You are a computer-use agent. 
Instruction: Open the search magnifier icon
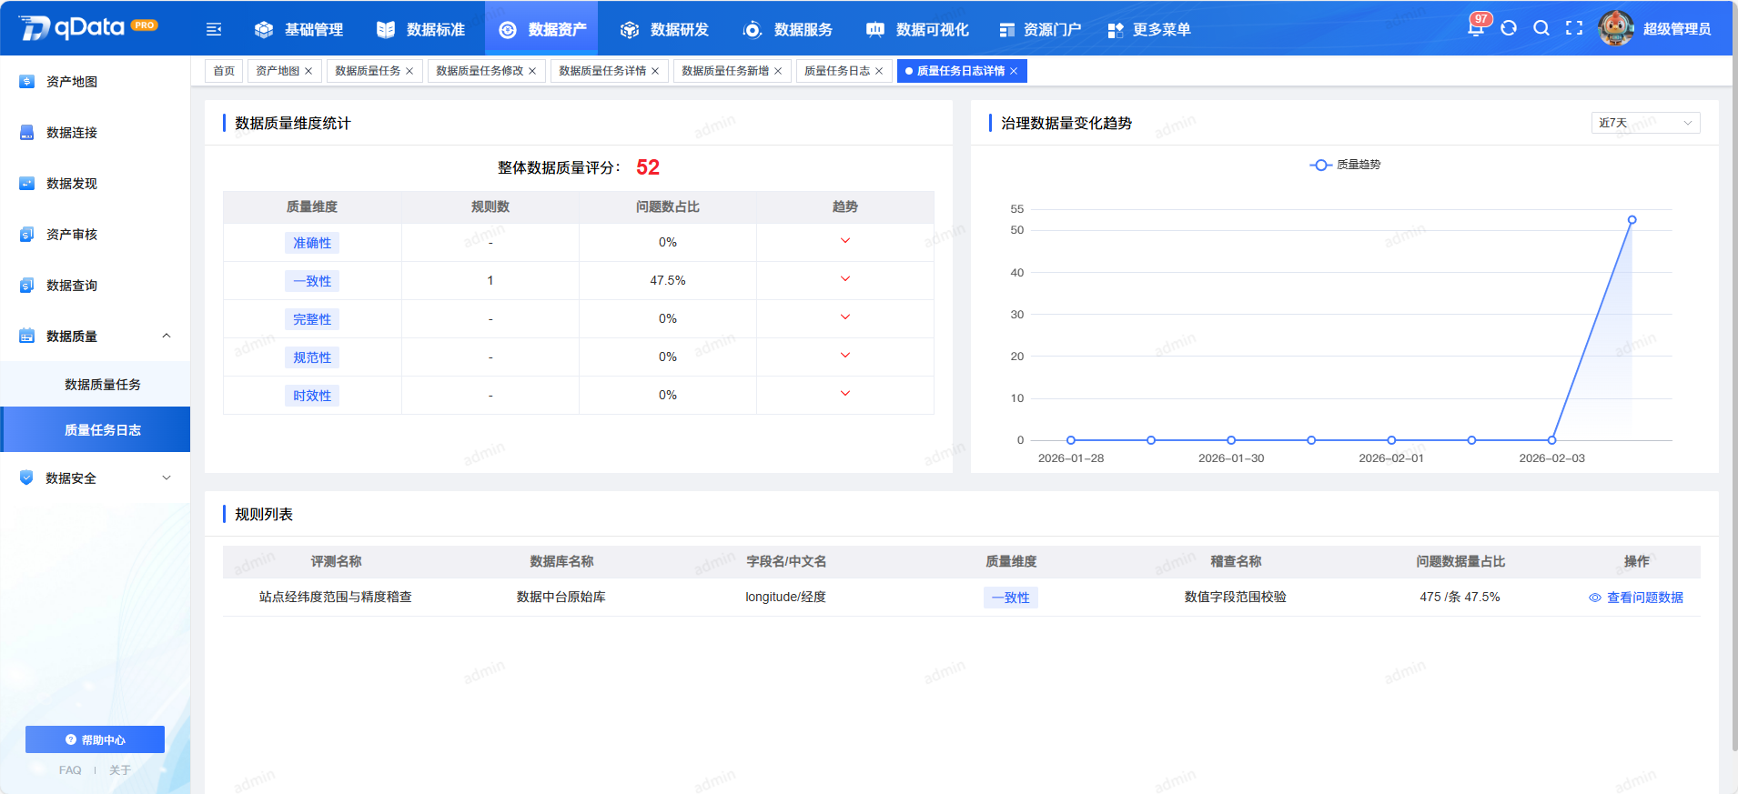[1541, 28]
